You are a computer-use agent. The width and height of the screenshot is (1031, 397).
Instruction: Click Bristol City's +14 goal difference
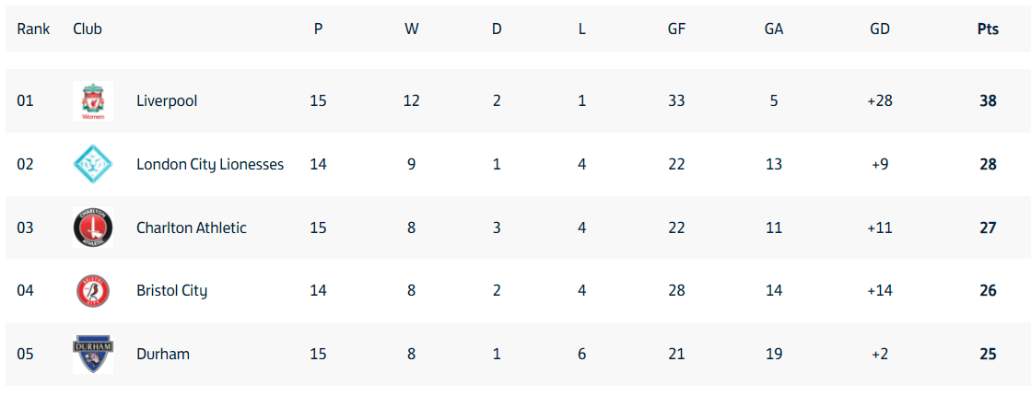tap(880, 290)
